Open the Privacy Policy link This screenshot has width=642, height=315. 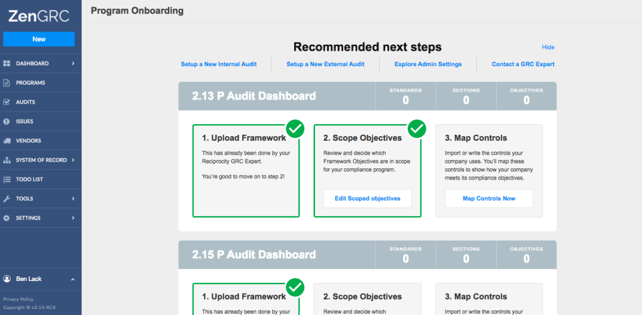point(18,299)
